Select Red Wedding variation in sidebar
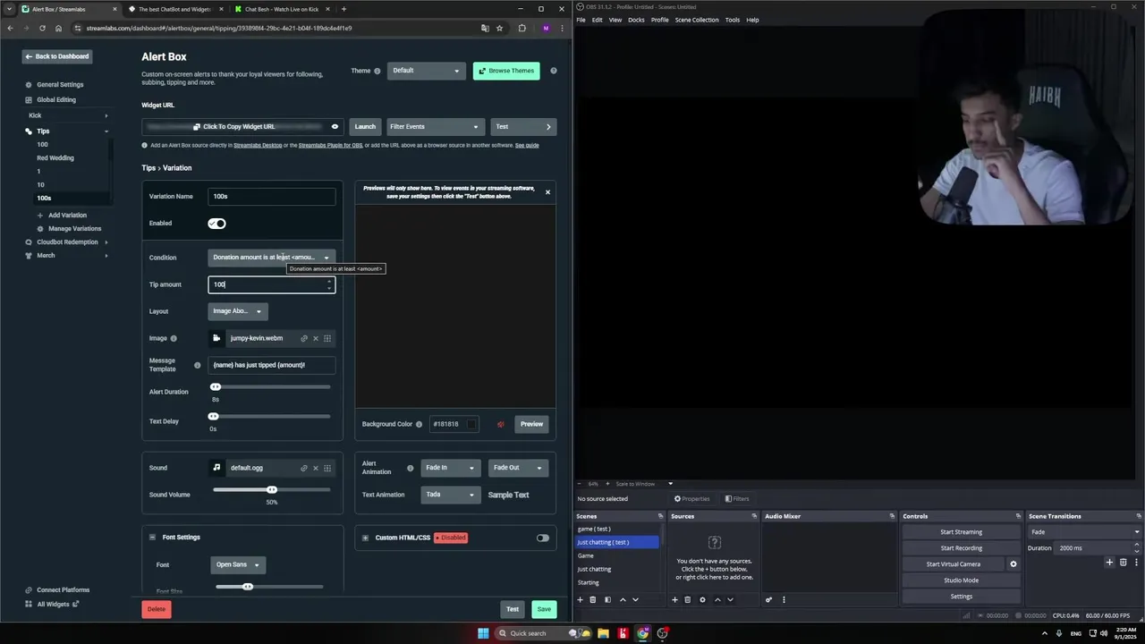This screenshot has height=644, width=1145. tap(55, 158)
